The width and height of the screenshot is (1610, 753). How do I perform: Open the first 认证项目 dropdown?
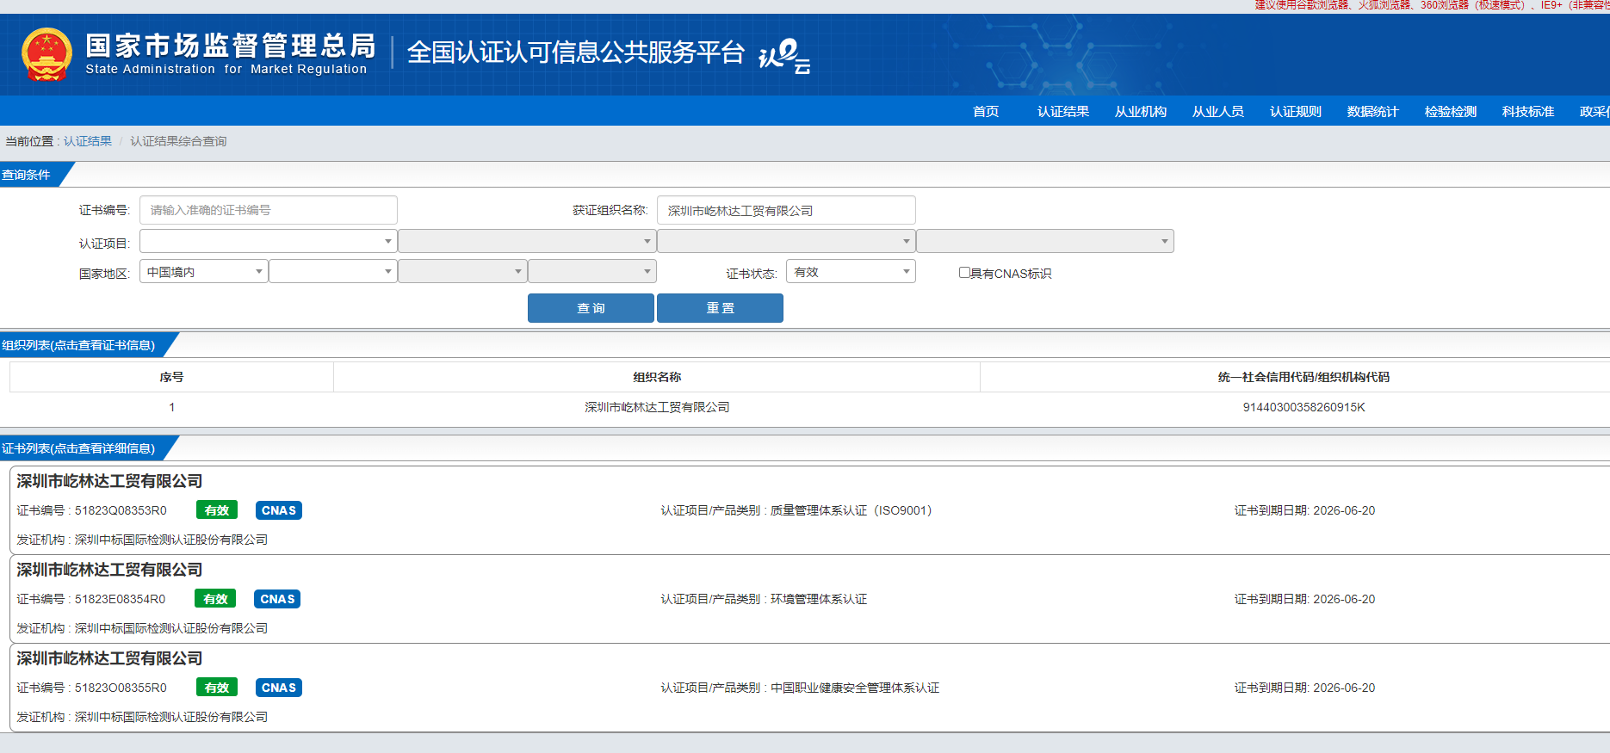tap(268, 241)
